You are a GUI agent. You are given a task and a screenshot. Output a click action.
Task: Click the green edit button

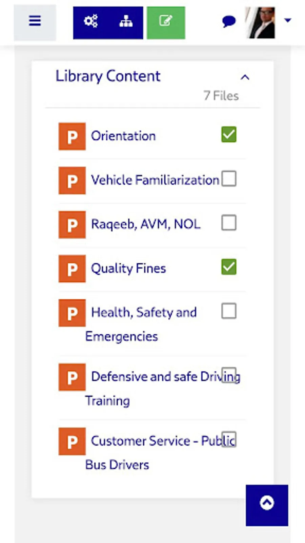click(166, 22)
